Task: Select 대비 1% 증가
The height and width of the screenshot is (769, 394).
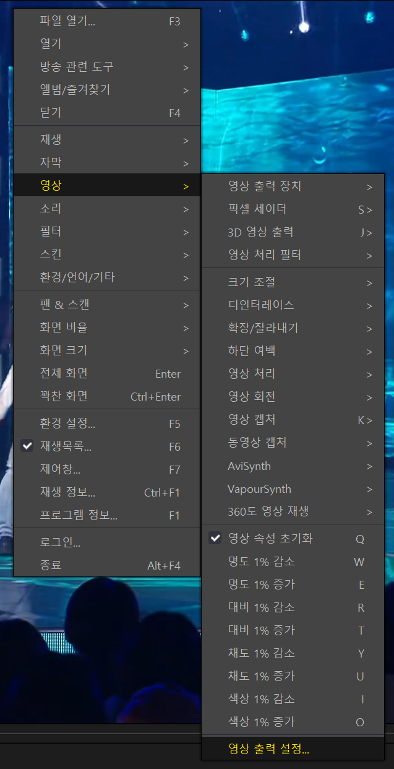Action: pos(293,630)
